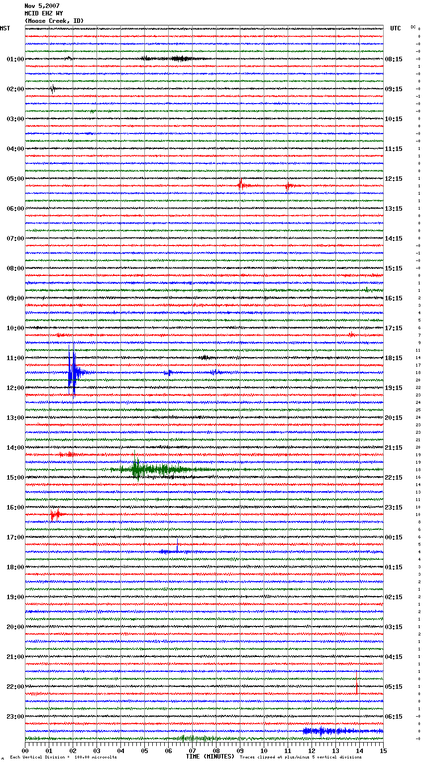Click the "05:00" MST time label
Image resolution: width=423 pixels, height=764 pixels.
(x=15, y=179)
